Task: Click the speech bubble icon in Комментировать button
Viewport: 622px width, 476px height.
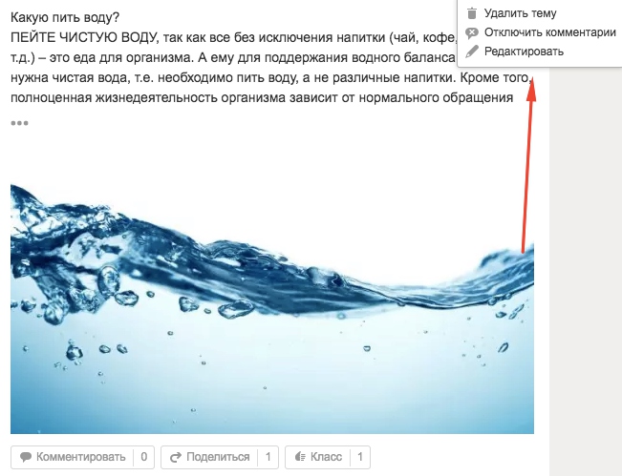Action: tap(26, 457)
